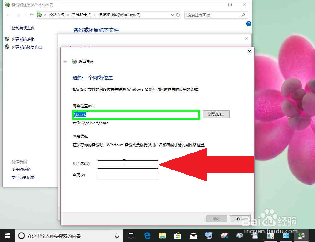Click the up-arrow navigation button
315x242 pixels.
(x=31, y=15)
